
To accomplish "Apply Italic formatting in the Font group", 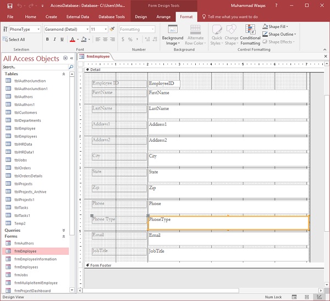I will coord(55,40).
